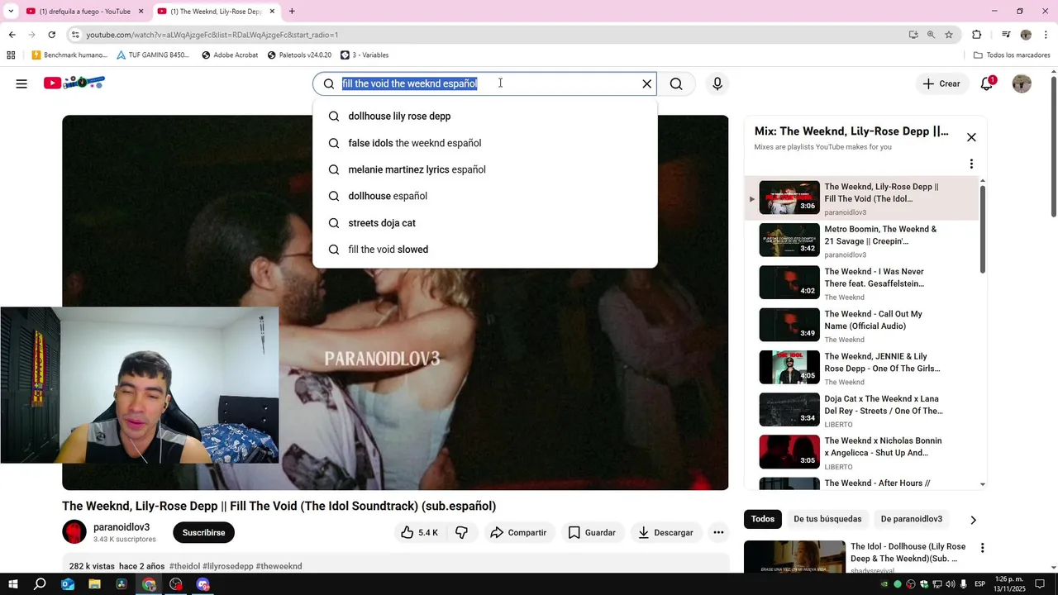Open paranoidlov3 channel avatar
The image size is (1058, 595).
(74, 532)
